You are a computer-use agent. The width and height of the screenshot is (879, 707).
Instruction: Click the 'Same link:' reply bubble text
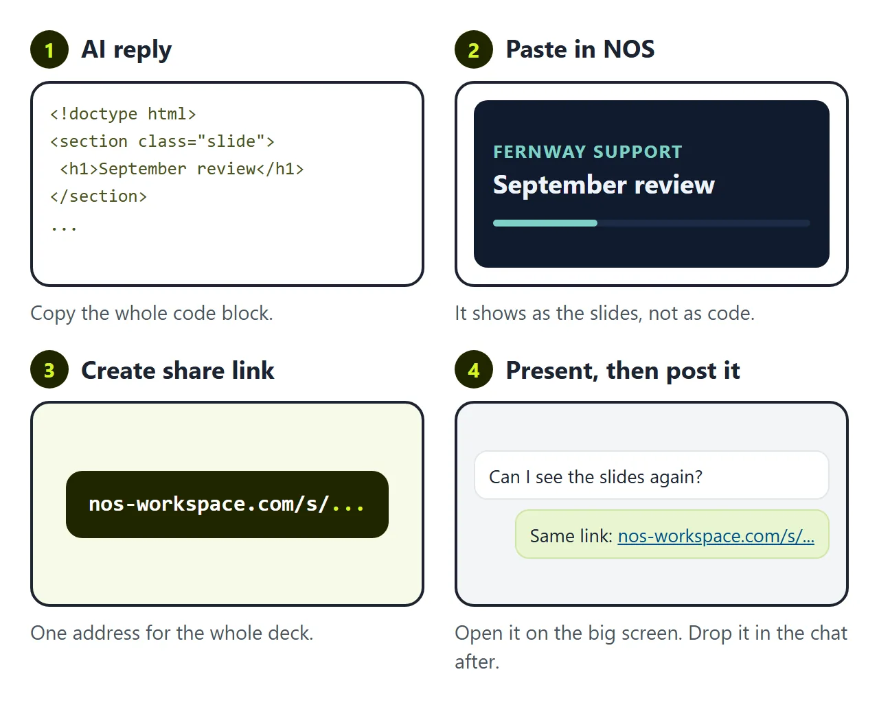point(571,535)
